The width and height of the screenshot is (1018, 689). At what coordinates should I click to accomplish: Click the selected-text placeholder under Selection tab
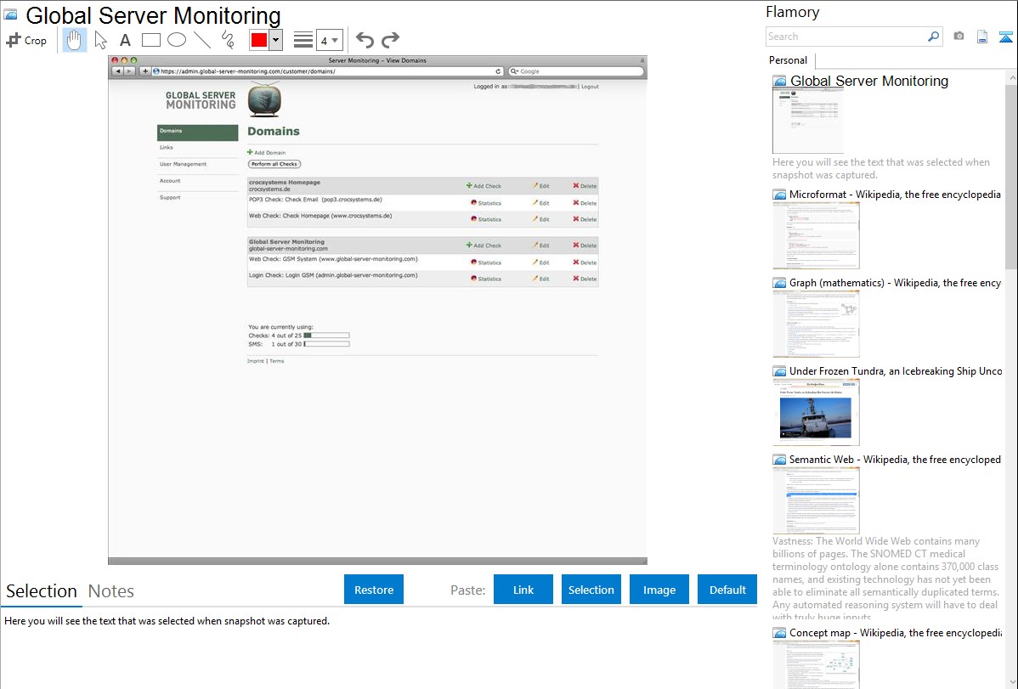click(x=167, y=621)
